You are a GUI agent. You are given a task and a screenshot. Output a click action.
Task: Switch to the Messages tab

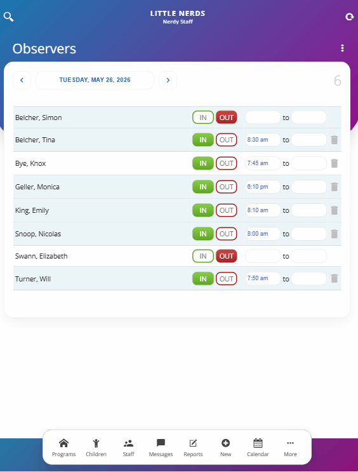[161, 448]
